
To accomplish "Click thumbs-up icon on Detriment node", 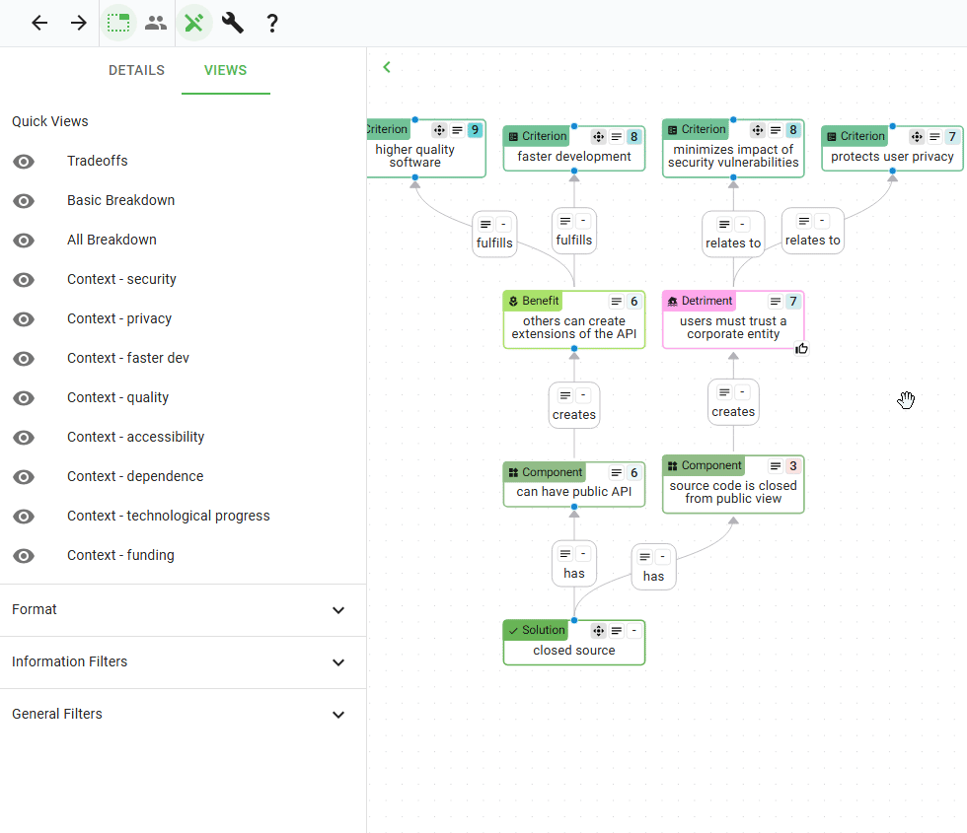I will click(x=801, y=349).
